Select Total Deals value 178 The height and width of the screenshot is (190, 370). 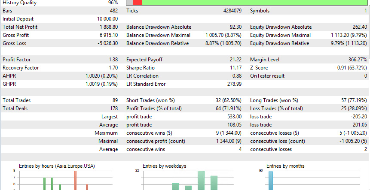click(114, 109)
